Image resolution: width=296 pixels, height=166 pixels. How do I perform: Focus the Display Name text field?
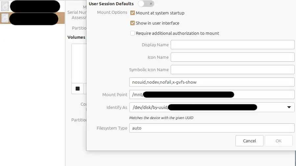click(232, 45)
